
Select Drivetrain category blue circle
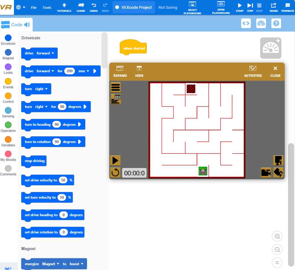8,38
